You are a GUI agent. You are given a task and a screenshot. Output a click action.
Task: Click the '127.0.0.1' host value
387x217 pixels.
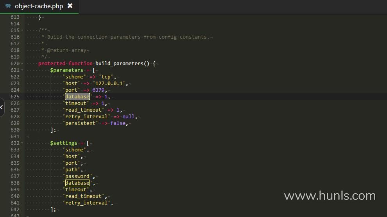point(109,83)
